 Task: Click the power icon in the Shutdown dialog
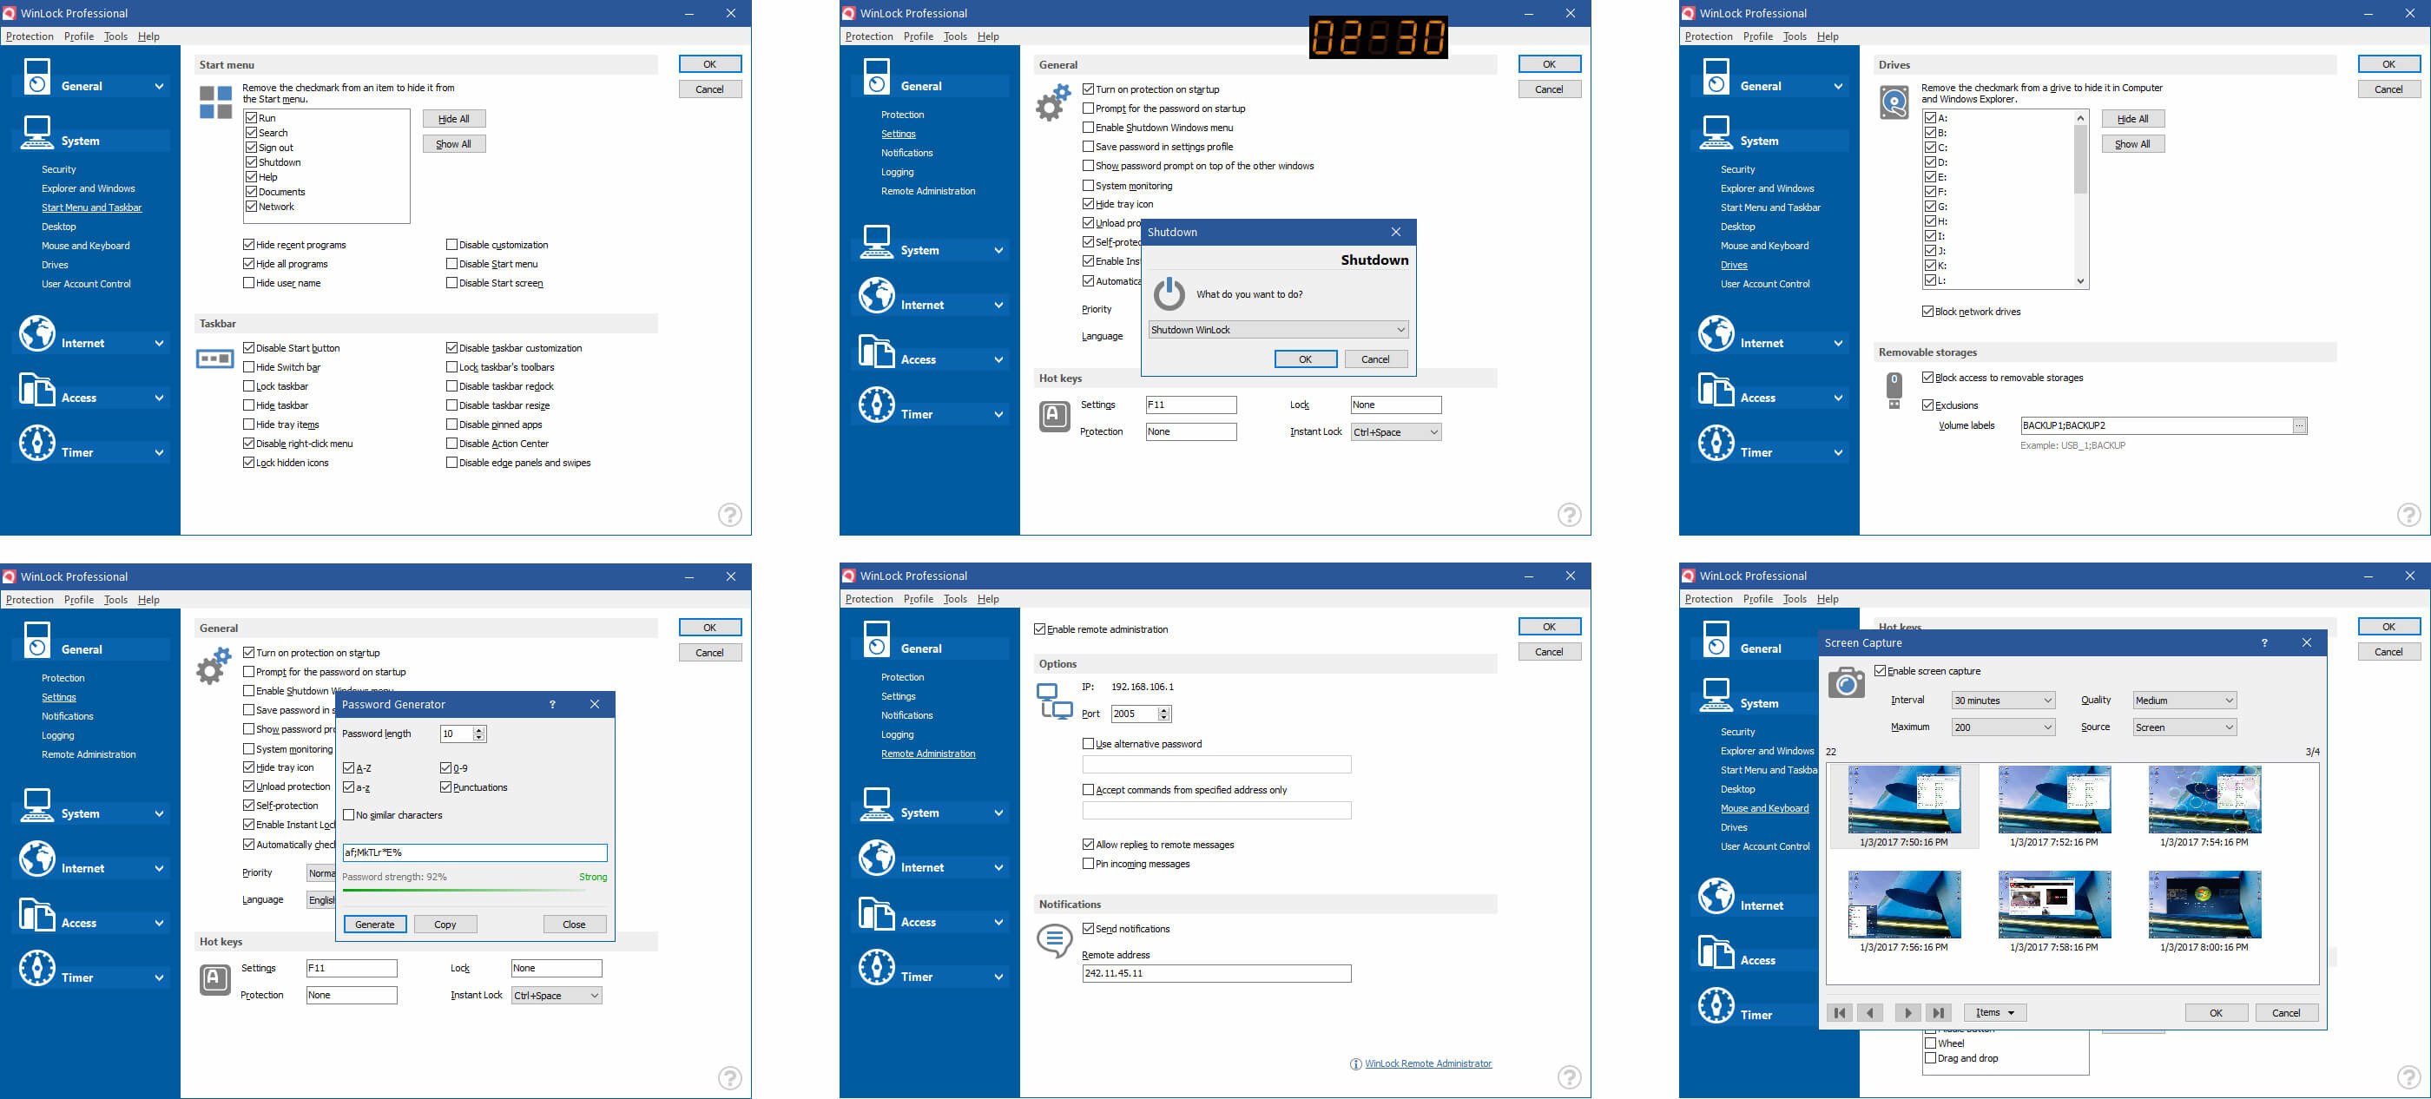tap(1169, 293)
